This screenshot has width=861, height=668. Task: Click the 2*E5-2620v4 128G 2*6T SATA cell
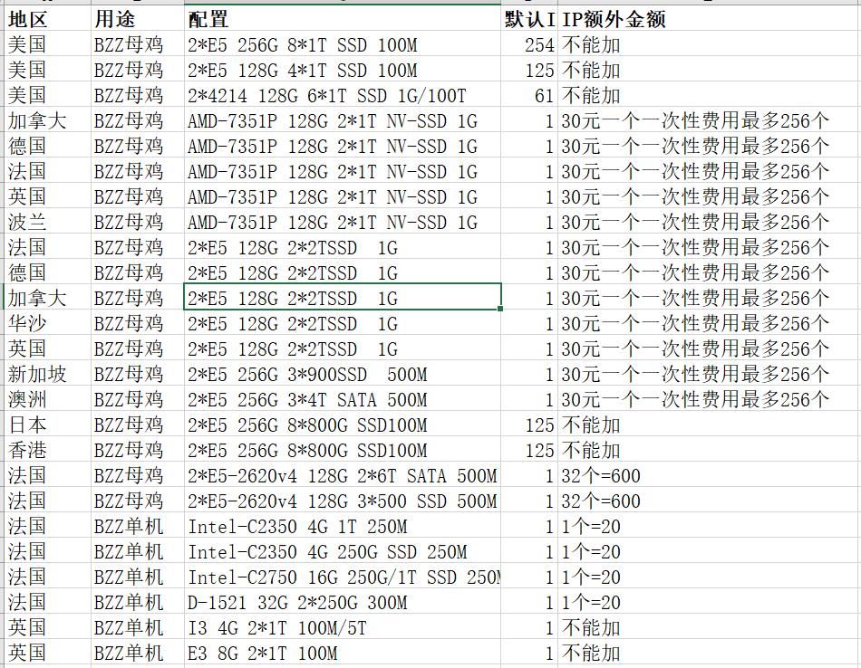[342, 475]
